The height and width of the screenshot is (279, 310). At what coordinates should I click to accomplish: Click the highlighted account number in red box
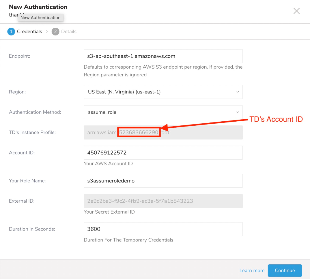pos(139,132)
